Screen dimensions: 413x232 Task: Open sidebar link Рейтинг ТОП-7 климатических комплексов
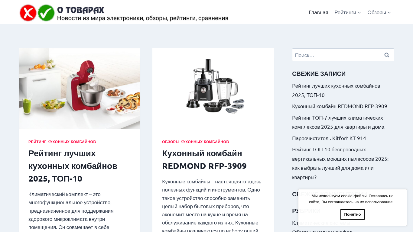click(x=338, y=122)
